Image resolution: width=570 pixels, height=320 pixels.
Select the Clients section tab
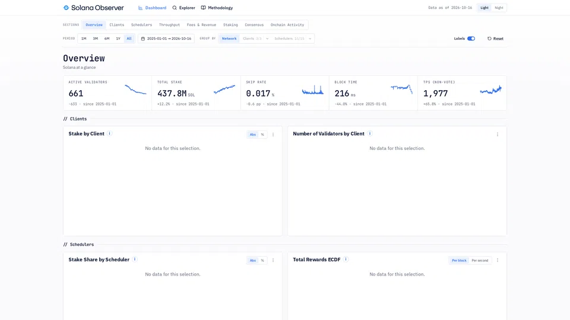(117, 25)
